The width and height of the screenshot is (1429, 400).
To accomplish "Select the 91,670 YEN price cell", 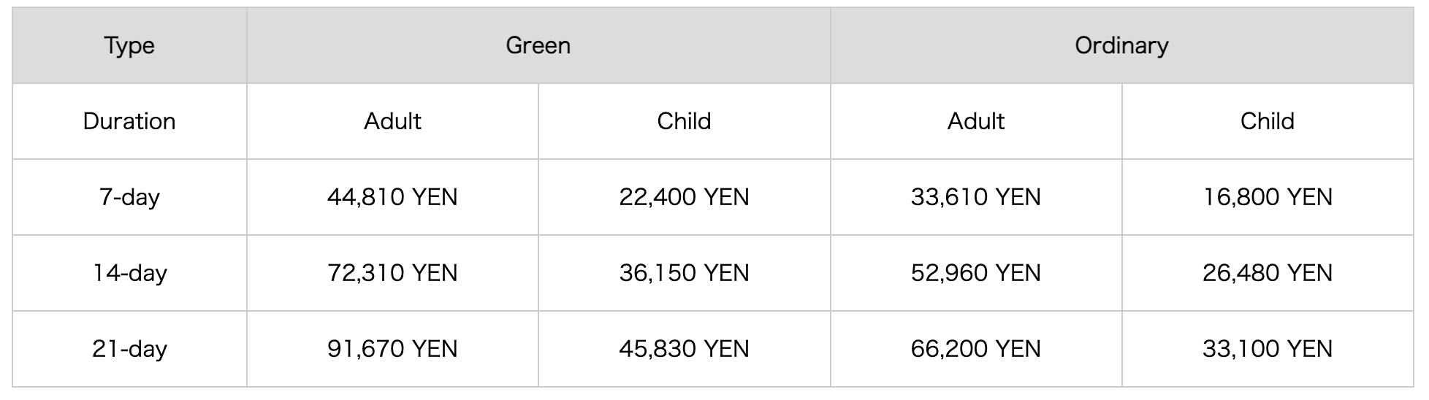I will click(392, 349).
